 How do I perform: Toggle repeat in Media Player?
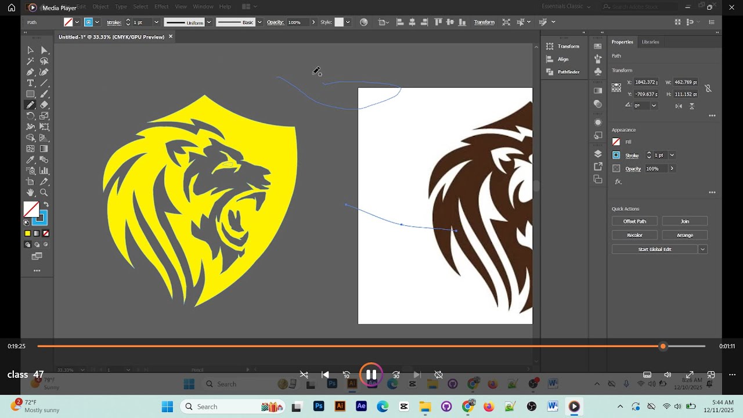[439, 375]
